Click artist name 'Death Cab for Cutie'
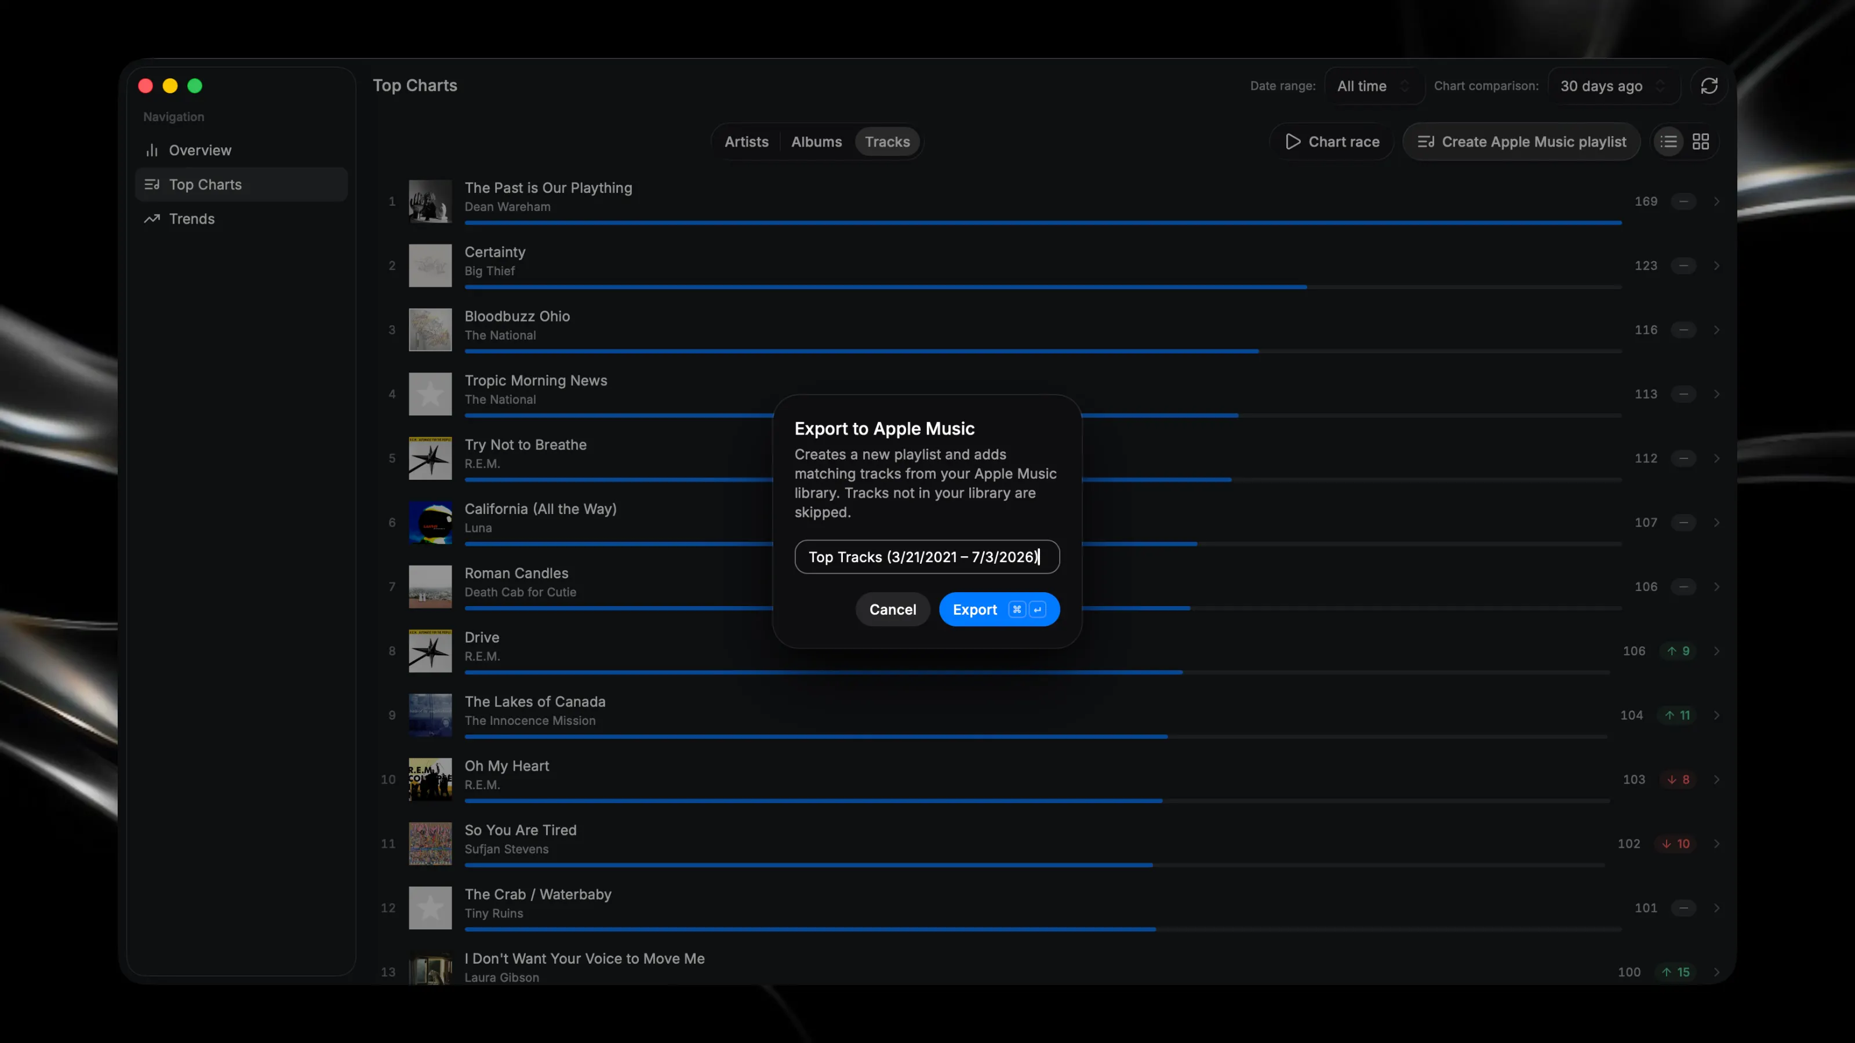1855x1043 pixels. pos(520,592)
